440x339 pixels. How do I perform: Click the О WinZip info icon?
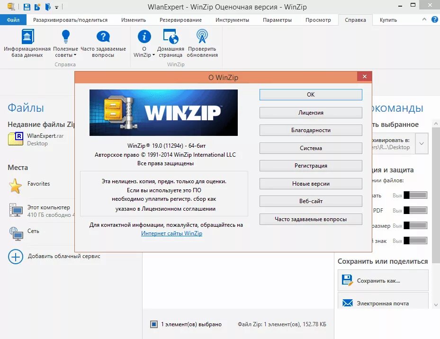(x=144, y=37)
